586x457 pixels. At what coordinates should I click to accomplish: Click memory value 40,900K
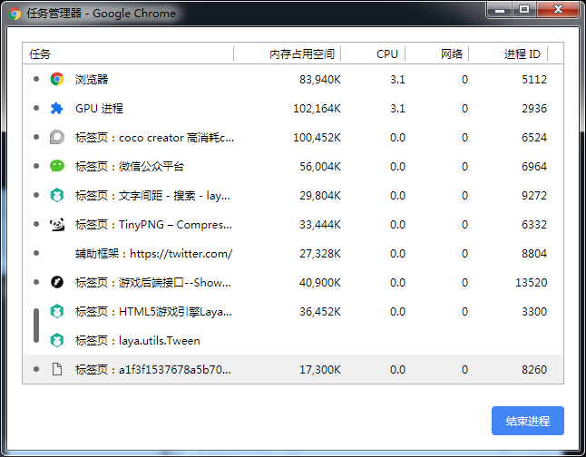(320, 283)
